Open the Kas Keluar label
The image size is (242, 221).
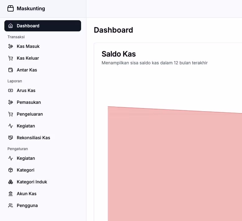28,58
